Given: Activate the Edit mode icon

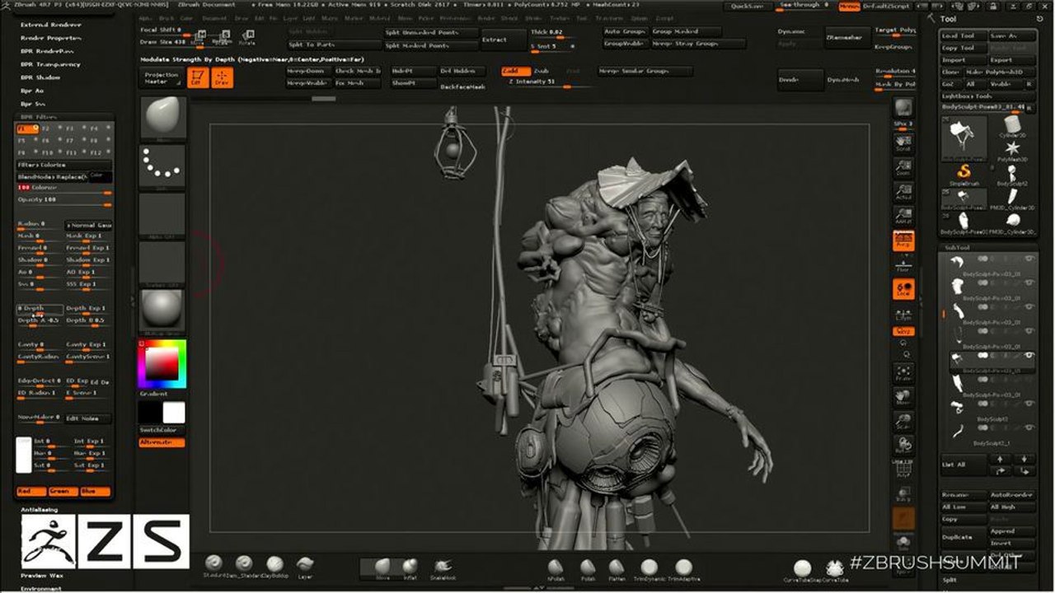Looking at the screenshot, I should click(197, 78).
